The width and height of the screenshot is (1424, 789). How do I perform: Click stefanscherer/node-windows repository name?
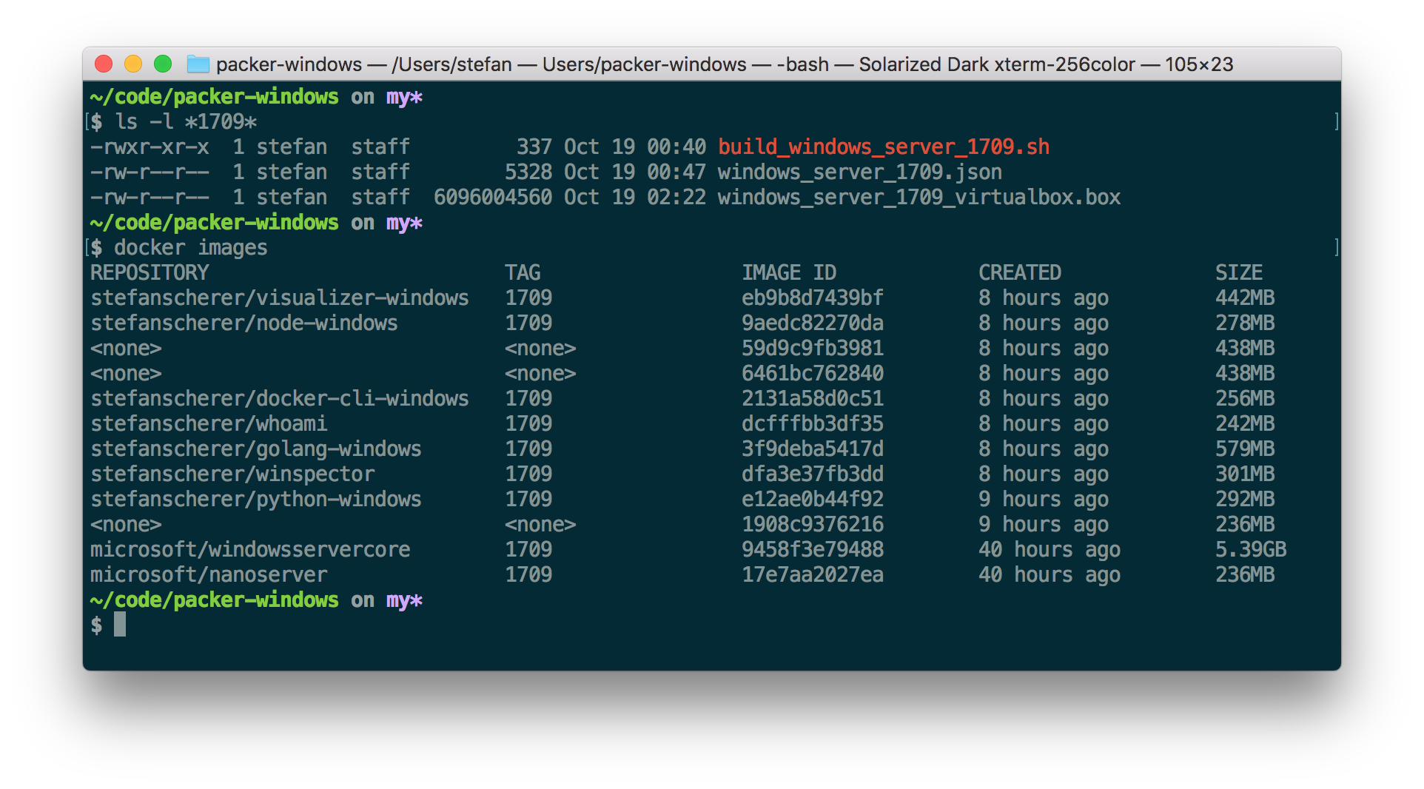[244, 323]
